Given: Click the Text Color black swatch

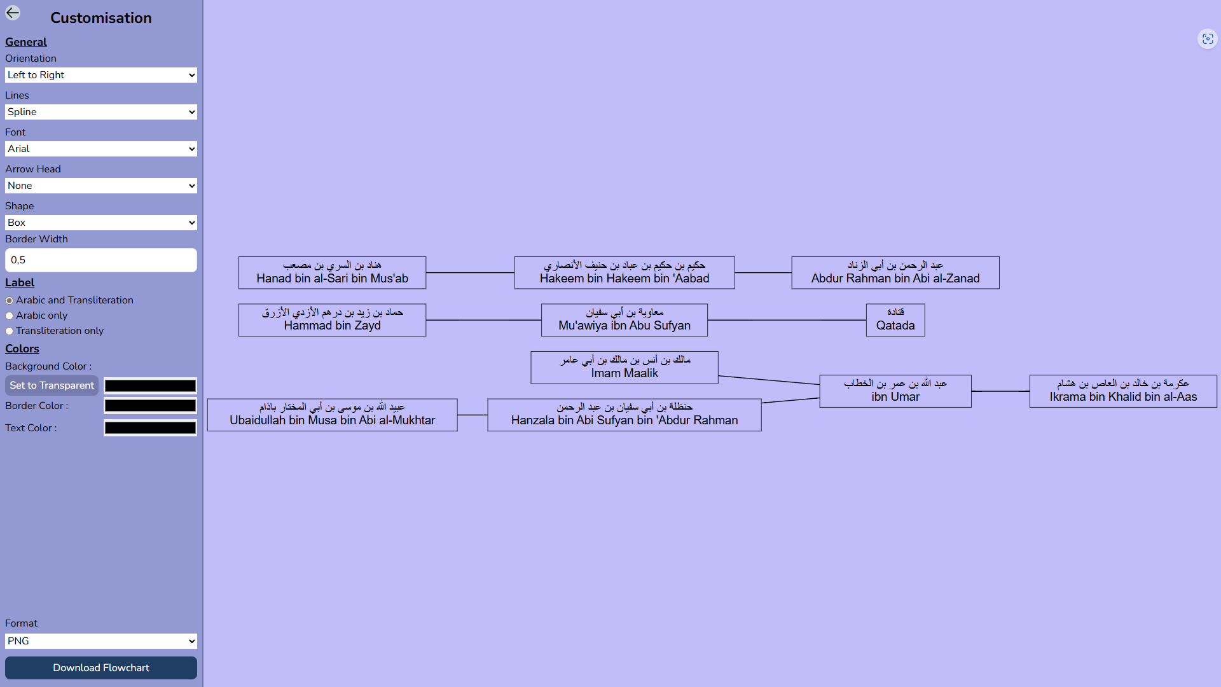Looking at the screenshot, I should click(150, 428).
